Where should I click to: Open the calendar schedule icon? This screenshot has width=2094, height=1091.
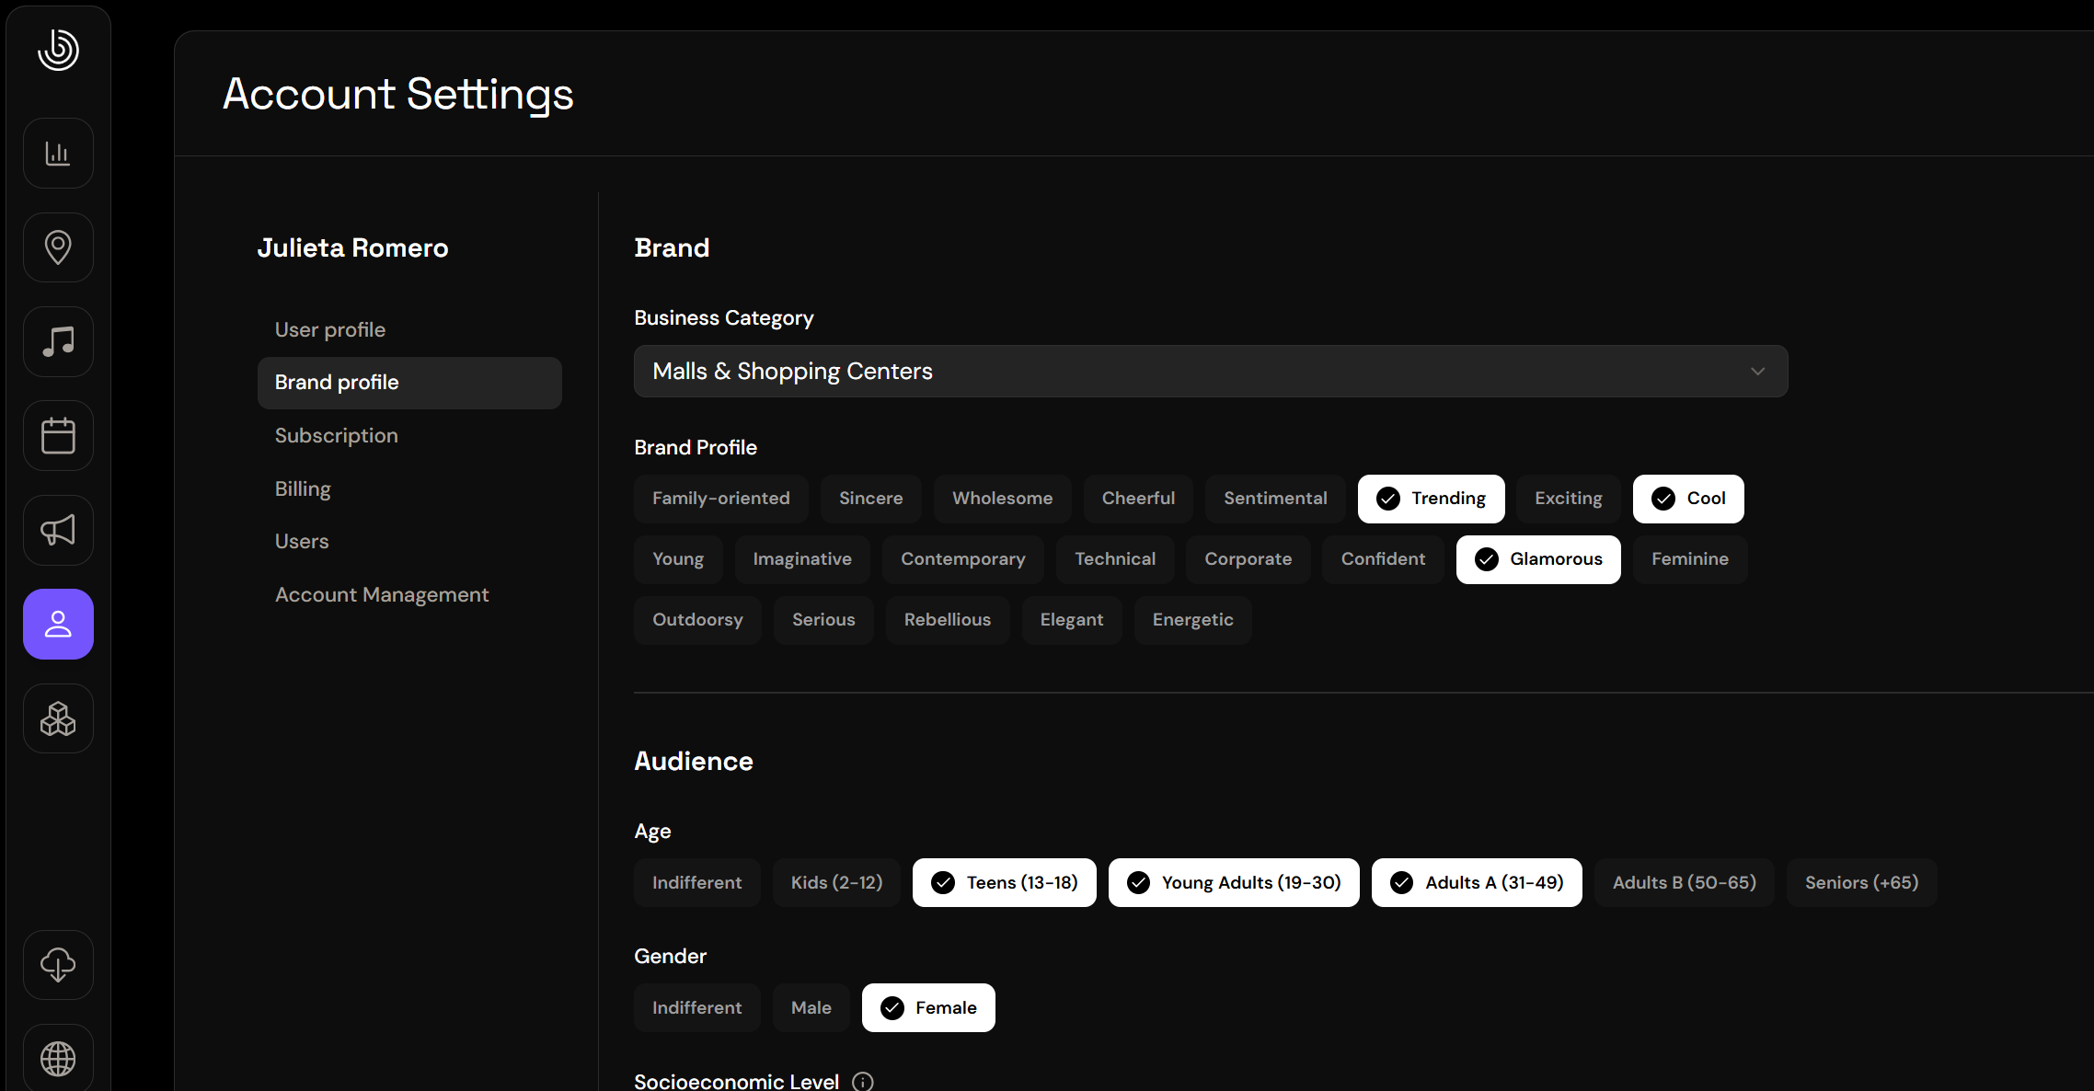[x=58, y=436]
